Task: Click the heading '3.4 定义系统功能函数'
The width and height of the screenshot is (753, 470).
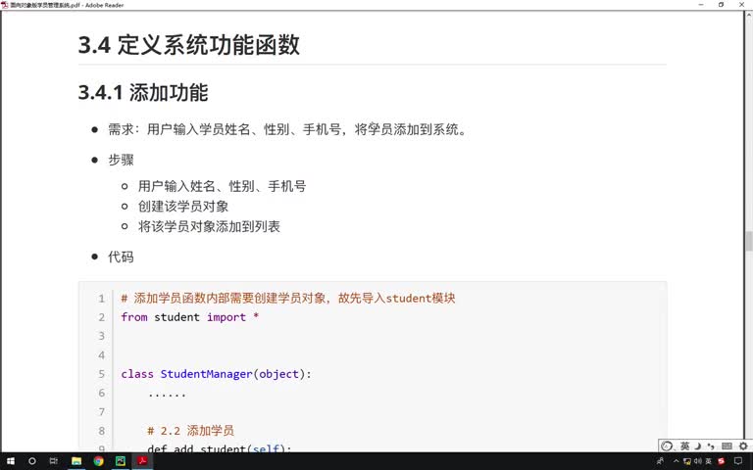Action: pos(189,45)
